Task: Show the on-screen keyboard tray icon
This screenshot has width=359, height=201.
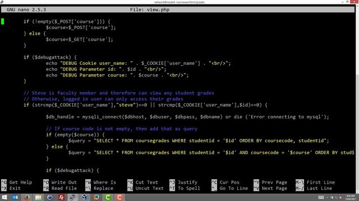Action: (x=321, y=197)
